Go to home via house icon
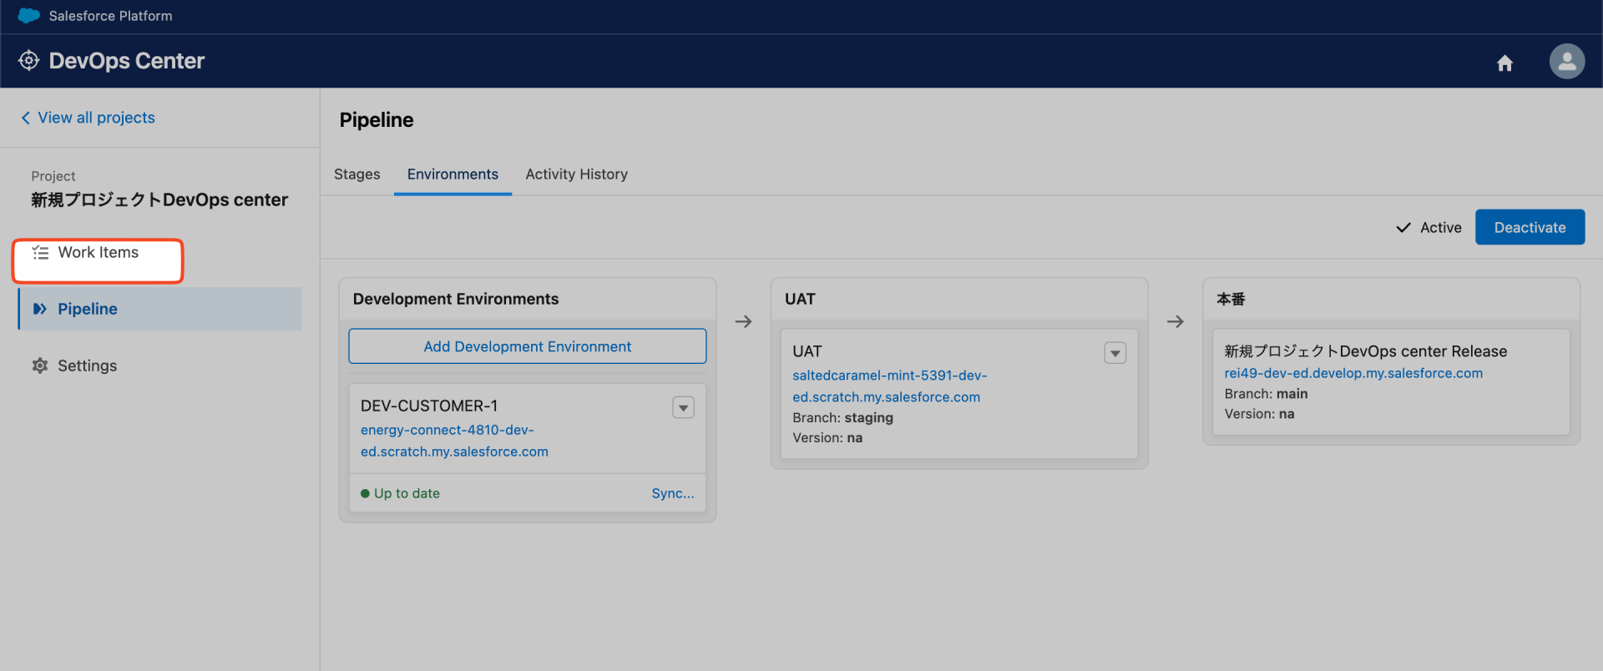 (x=1504, y=63)
